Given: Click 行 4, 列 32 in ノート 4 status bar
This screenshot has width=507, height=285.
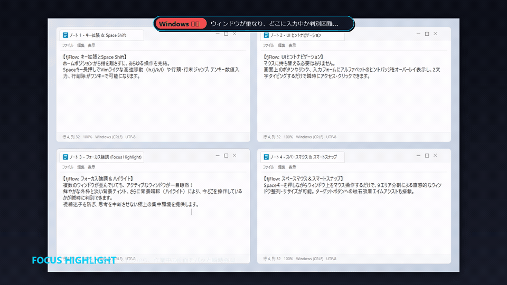Looking at the screenshot, I should pos(271,259).
